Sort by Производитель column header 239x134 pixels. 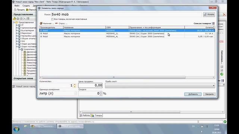coord(51,28)
